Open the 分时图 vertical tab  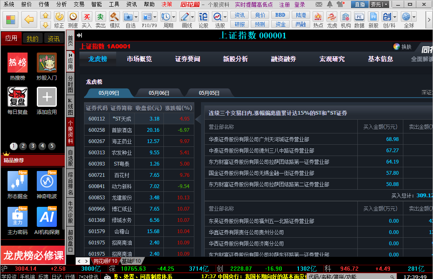[70, 85]
